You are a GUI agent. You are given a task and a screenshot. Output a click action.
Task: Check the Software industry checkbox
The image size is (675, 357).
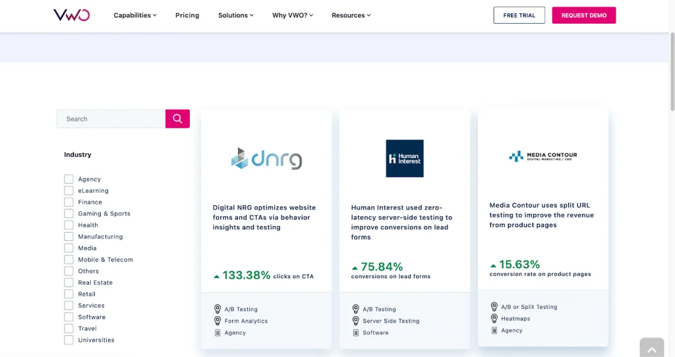point(69,317)
